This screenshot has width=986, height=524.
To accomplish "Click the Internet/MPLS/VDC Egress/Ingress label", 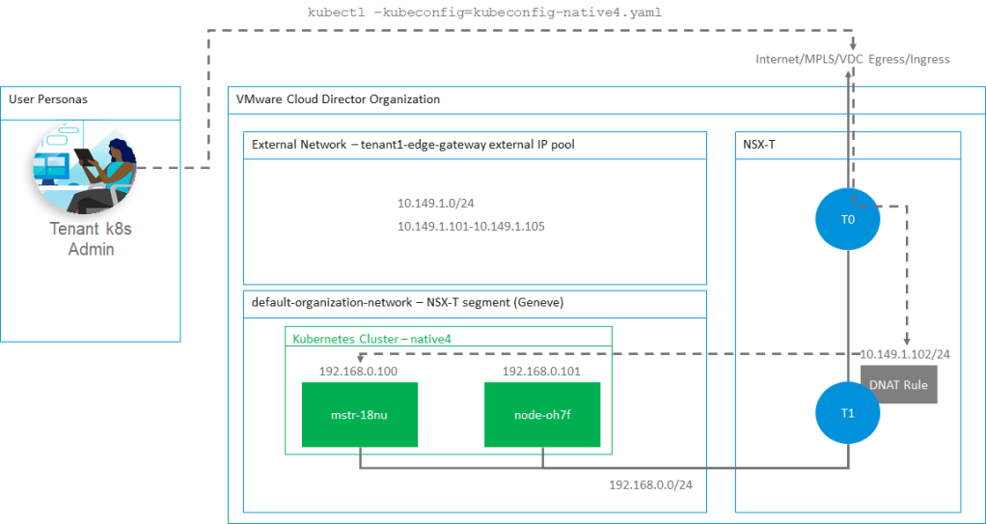I will (852, 59).
